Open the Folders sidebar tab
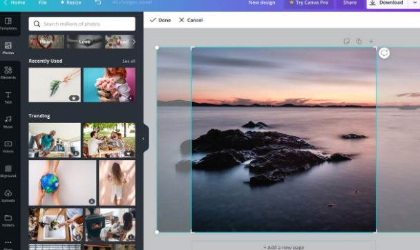This screenshot has height=250, width=420. pos(8,220)
